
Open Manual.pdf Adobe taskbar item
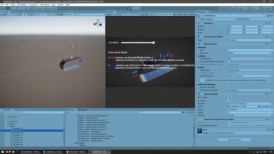77,152
